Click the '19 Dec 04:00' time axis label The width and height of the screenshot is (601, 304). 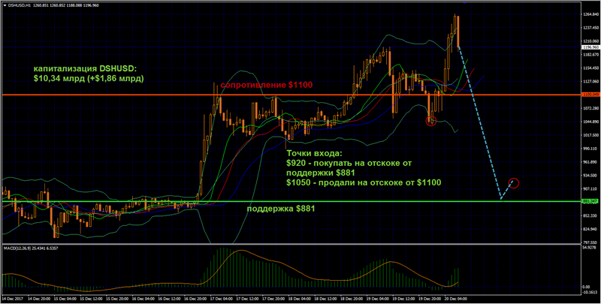point(377,298)
